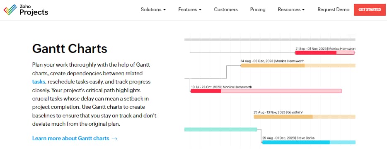Select the orange 14 Aug - 03 Dec task bar
This screenshot has width=387, height=163.
(298, 65)
